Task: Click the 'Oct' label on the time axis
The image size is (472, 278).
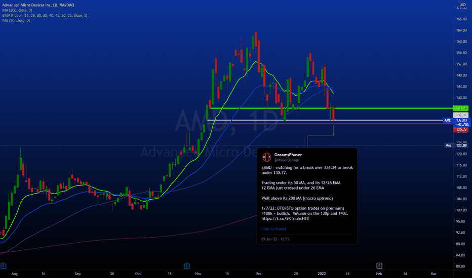Action: pyautogui.click(x=138, y=273)
